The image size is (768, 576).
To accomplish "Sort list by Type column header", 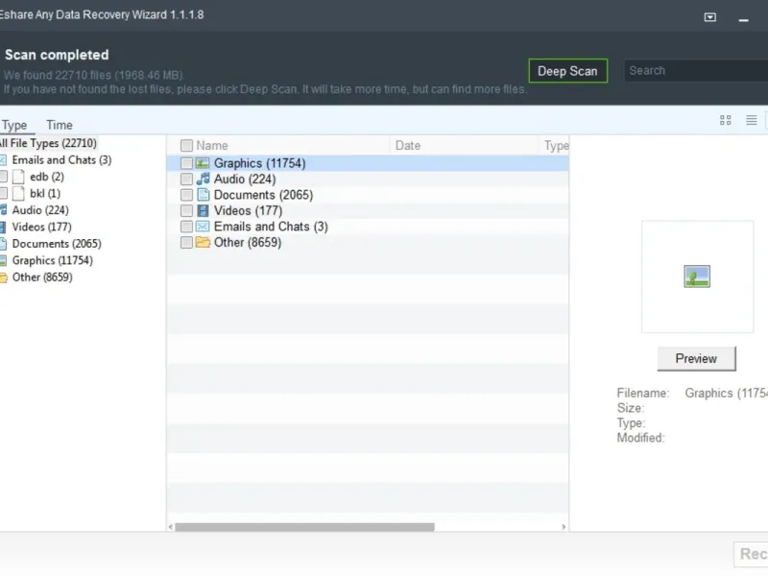I will [556, 146].
